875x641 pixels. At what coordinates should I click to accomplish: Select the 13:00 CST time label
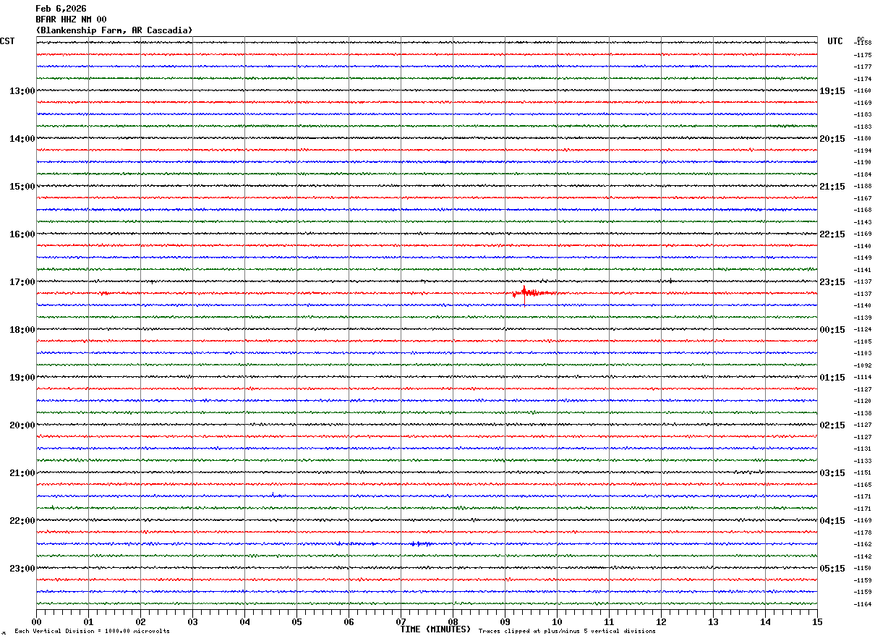tap(22, 91)
